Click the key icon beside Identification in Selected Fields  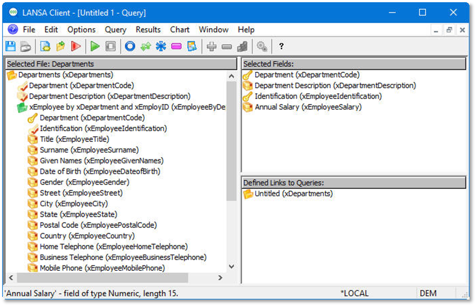pos(248,97)
